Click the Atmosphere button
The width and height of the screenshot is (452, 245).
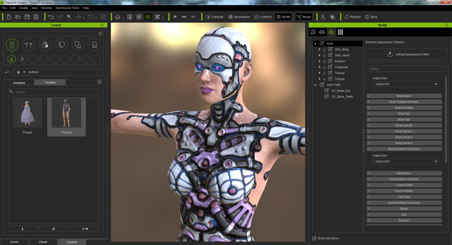coord(239,17)
